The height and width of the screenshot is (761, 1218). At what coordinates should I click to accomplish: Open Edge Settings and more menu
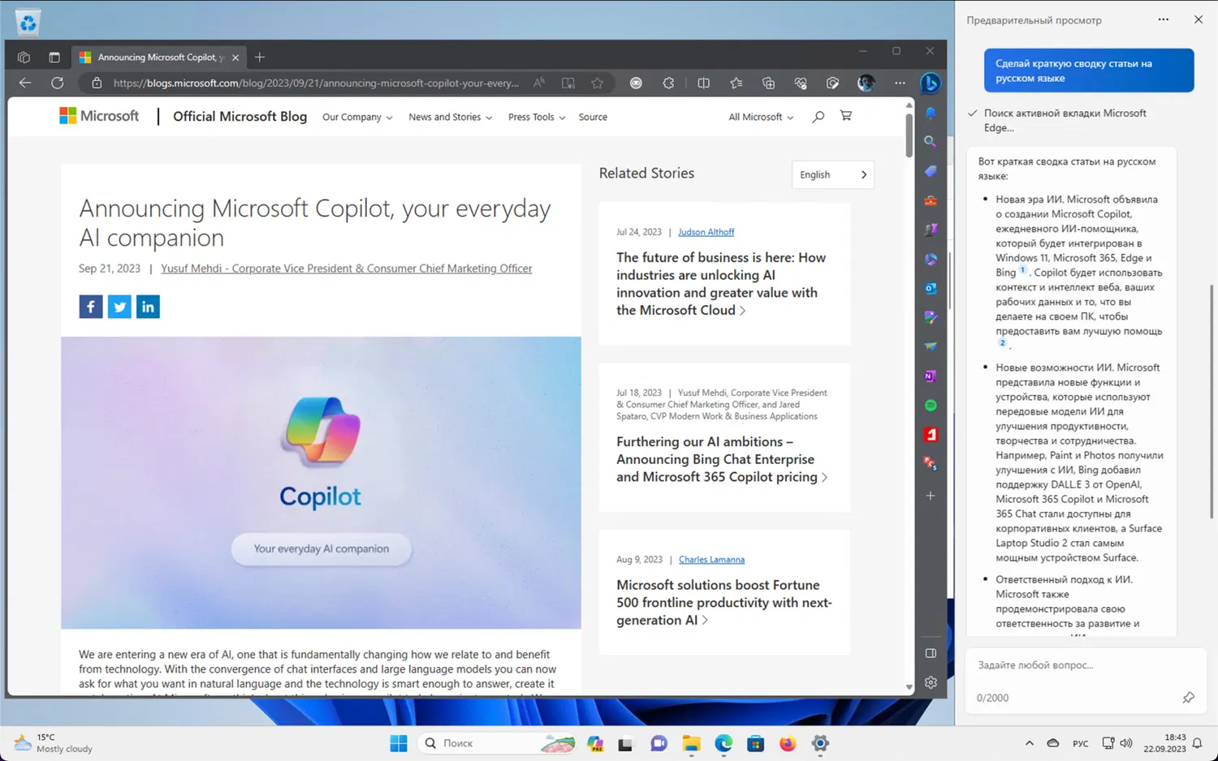pos(900,83)
